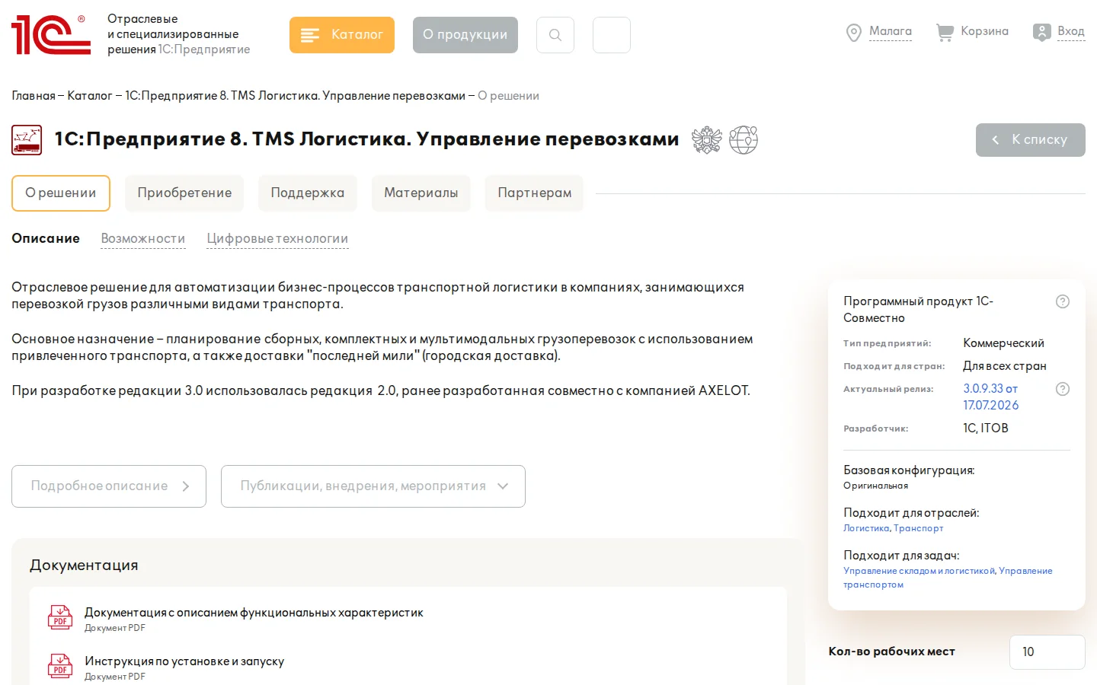Open the Вход login link
This screenshot has width=1097, height=685.
pyautogui.click(x=1071, y=31)
